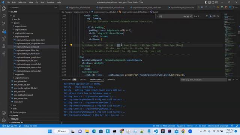
Task: Expand the replace toggle in find widget
Action: (x=157, y=16)
